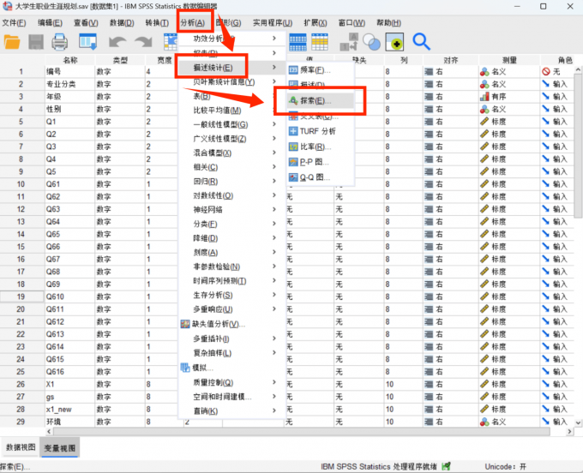Viewport: 583px width, 473px height.
Task: Click the blue data grid toolbar icon
Action: (298, 42)
